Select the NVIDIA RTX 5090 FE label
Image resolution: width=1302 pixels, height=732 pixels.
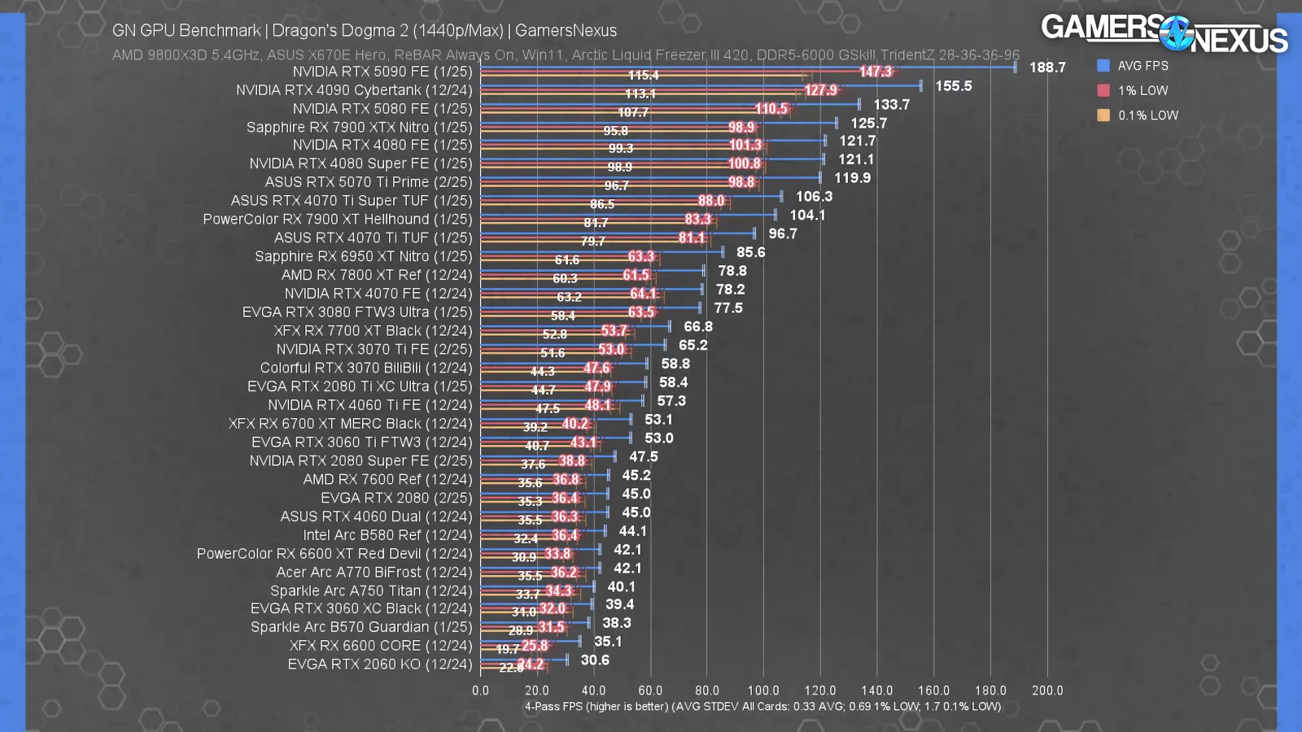[382, 72]
